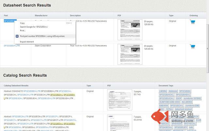Click the '3 pages, 55.7 Kb' text

pyautogui.click(x=137, y=93)
